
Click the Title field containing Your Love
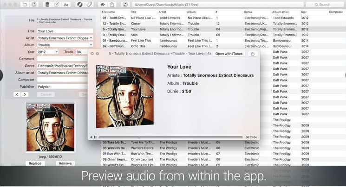pos(65,31)
